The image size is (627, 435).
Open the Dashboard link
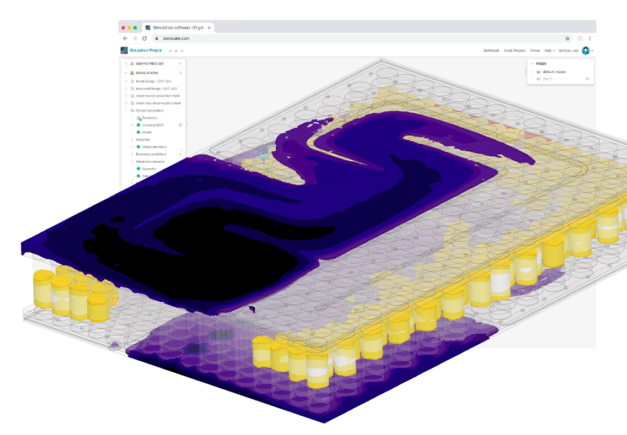point(490,50)
